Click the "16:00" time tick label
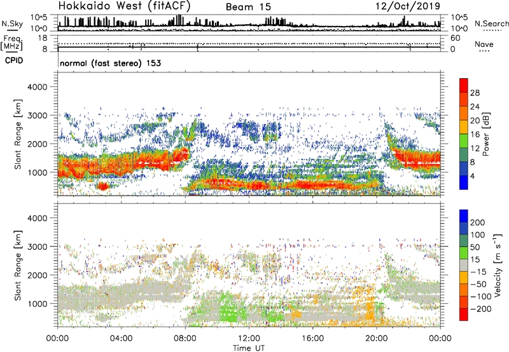The width and height of the screenshot is (509, 352). pyautogui.click(x=312, y=339)
